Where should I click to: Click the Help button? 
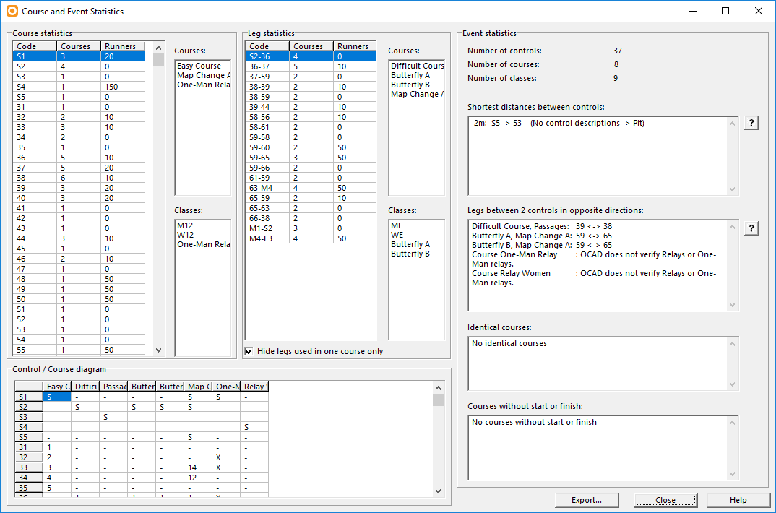pos(738,500)
